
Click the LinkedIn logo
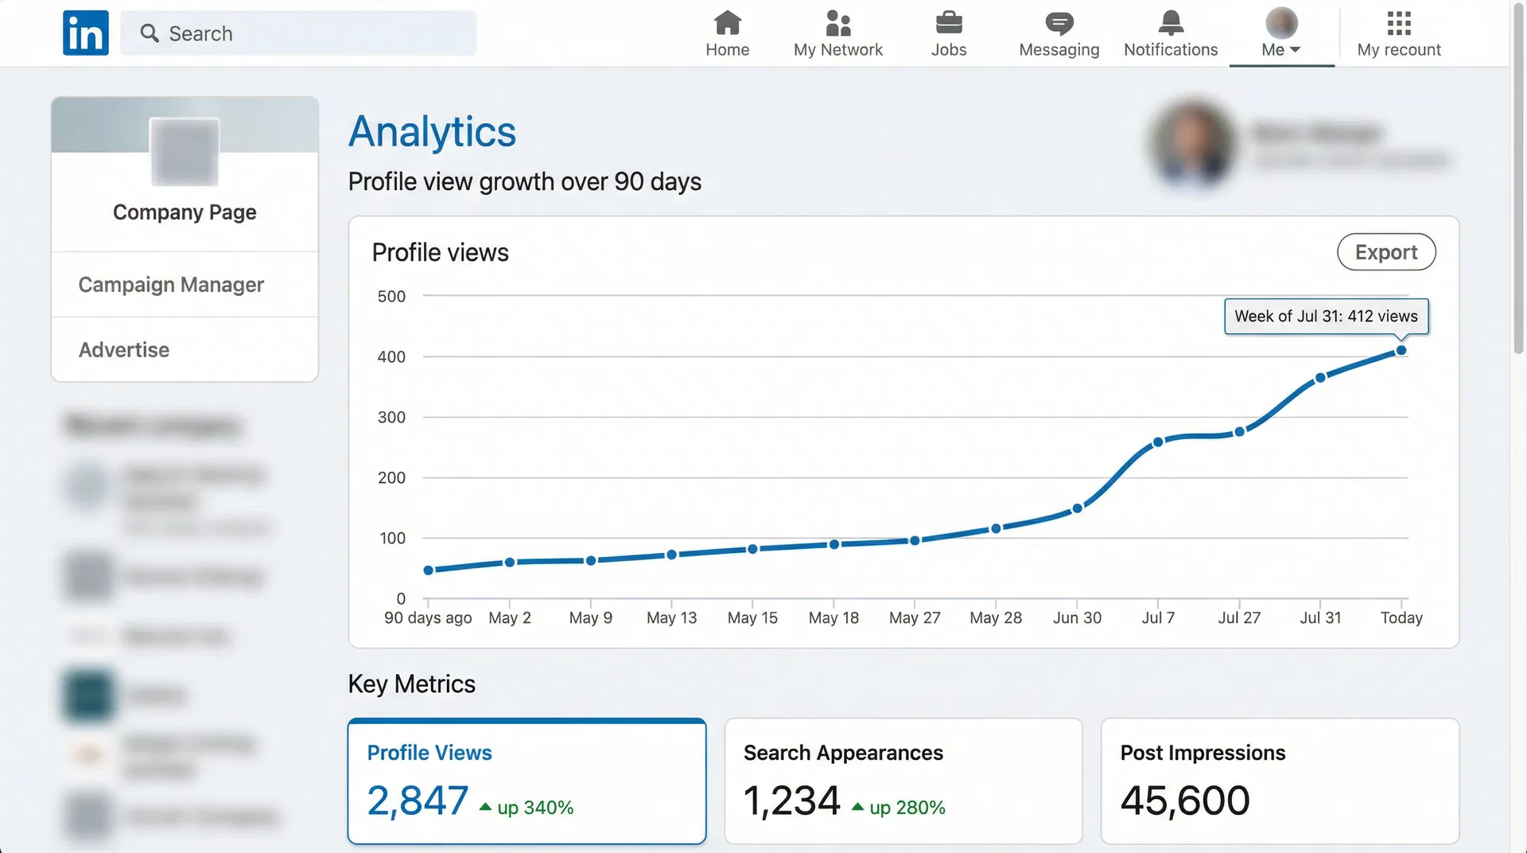click(85, 33)
